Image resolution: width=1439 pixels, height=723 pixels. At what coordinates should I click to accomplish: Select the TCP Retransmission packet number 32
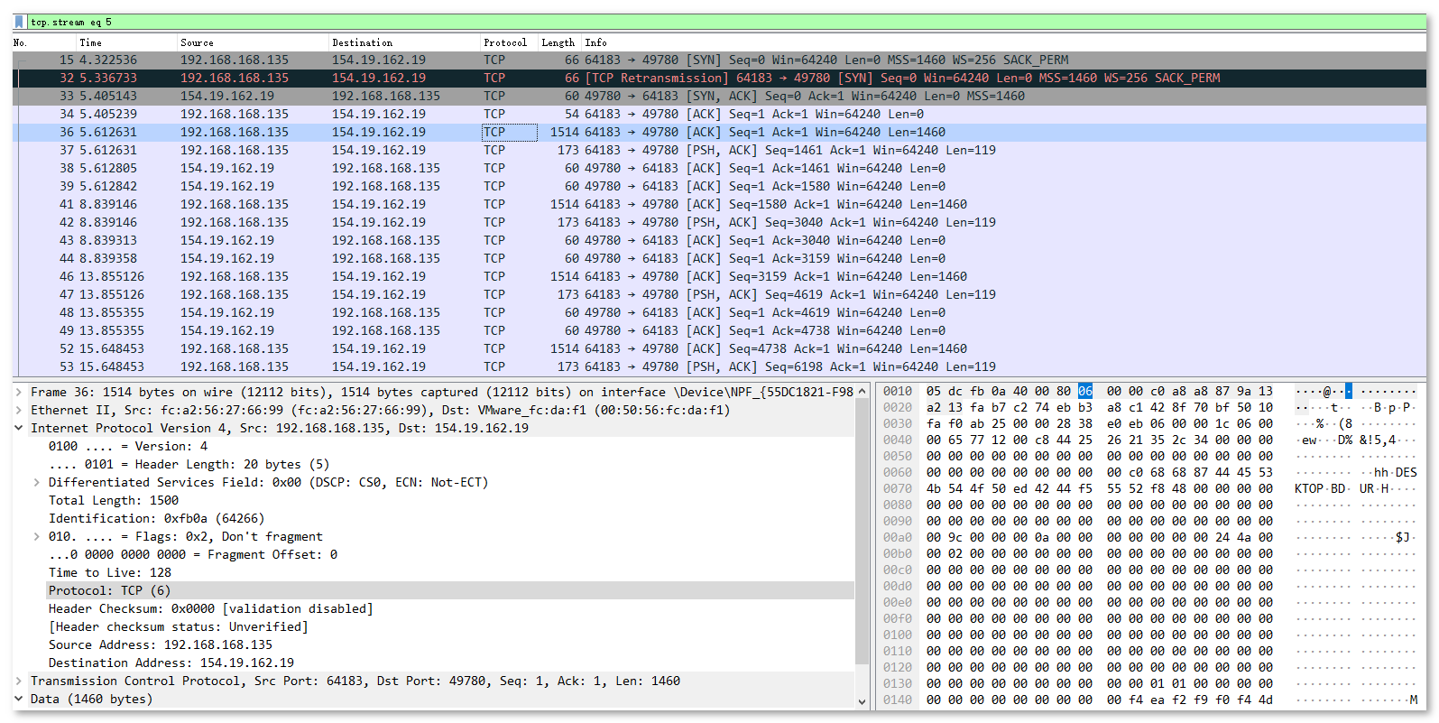pos(632,78)
